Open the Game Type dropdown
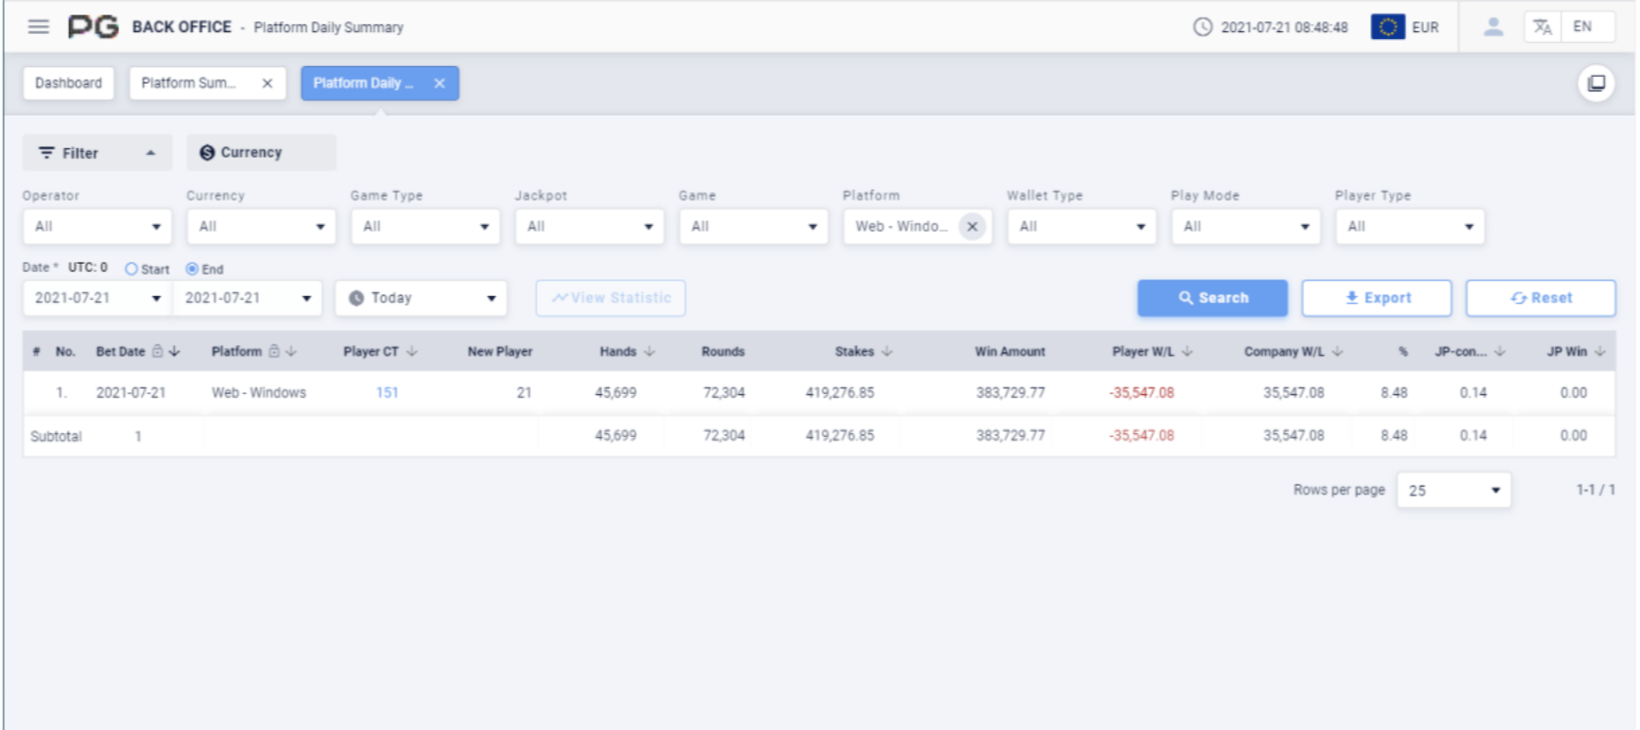The image size is (1640, 730). point(426,227)
